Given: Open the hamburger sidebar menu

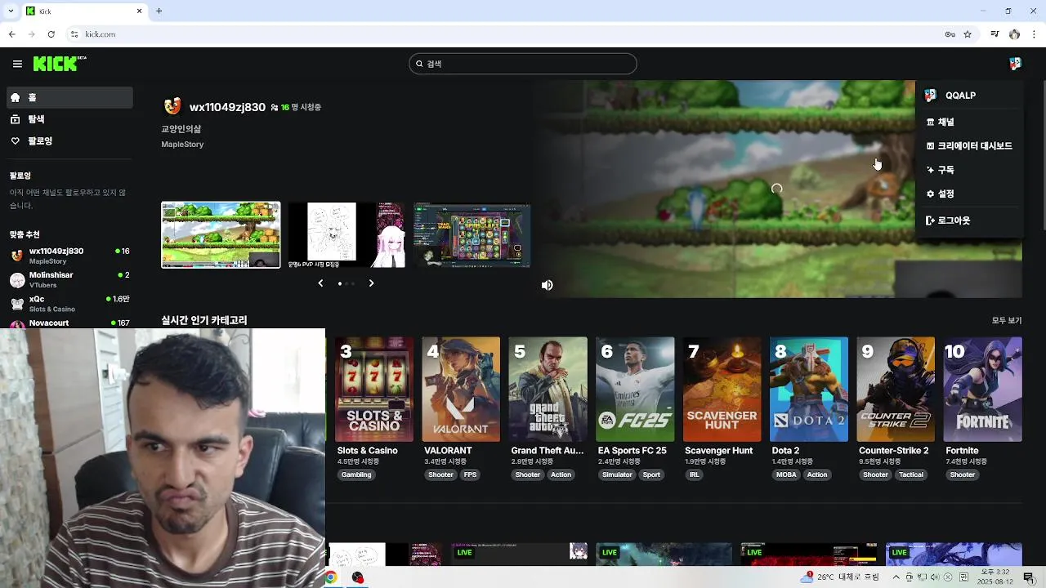Looking at the screenshot, I should pyautogui.click(x=17, y=64).
